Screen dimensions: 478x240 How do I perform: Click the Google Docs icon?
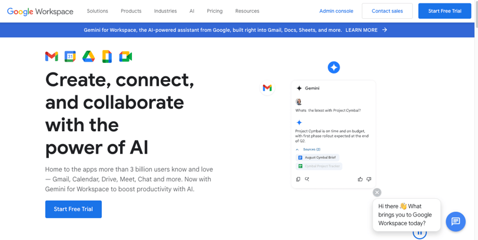pyautogui.click(x=107, y=56)
